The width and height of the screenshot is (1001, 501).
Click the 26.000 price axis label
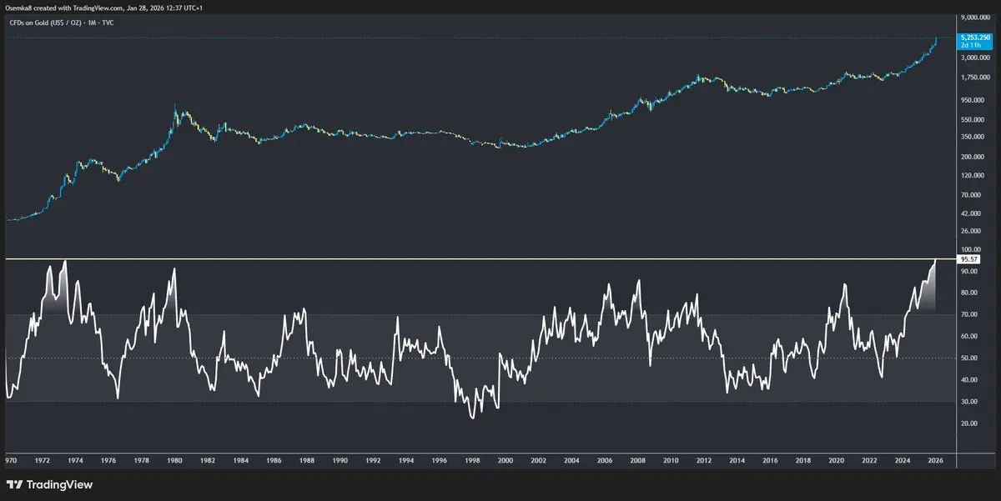pyautogui.click(x=971, y=230)
